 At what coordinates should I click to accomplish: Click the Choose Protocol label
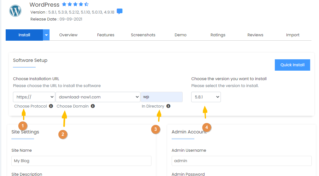pyautogui.click(x=31, y=106)
